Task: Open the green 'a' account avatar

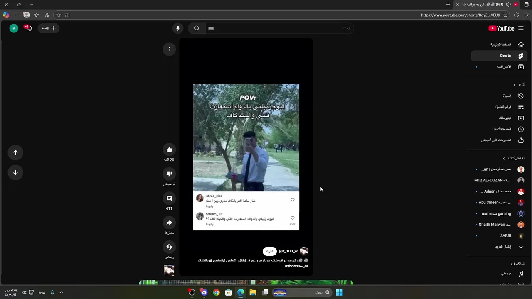Action: (14, 28)
